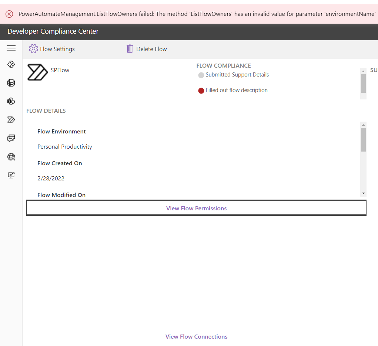This screenshot has height=346, width=378.
Task: Click the Delete Flow trash icon
Action: click(130, 48)
